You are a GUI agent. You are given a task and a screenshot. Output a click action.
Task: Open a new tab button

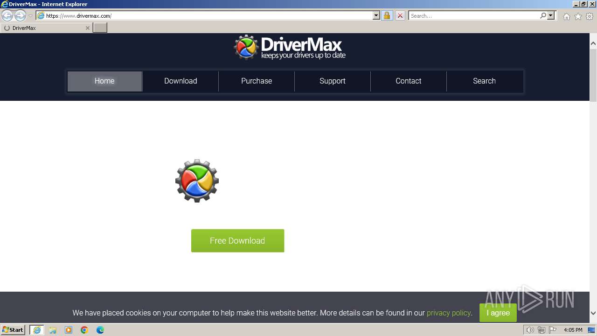(100, 28)
